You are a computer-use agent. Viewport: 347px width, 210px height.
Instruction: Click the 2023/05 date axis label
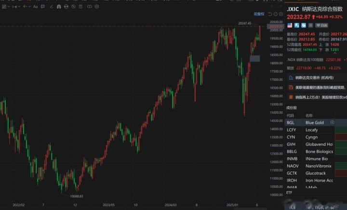[108, 205]
